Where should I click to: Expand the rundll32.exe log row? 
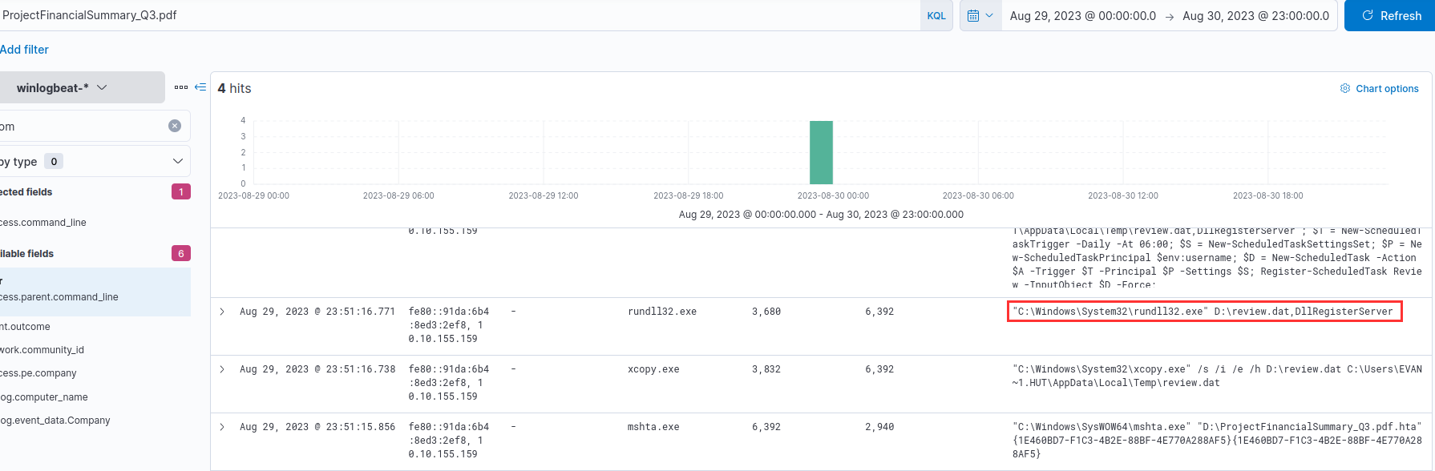pyautogui.click(x=222, y=312)
